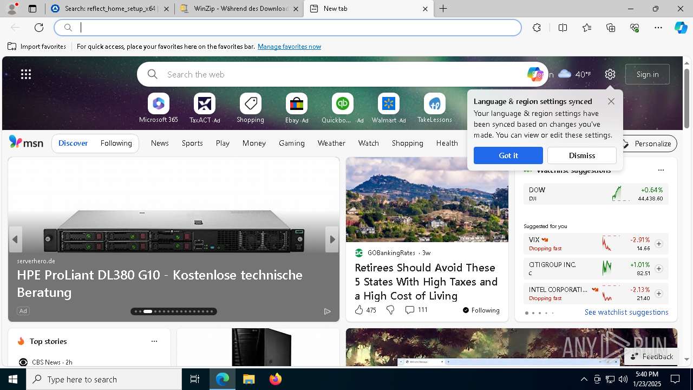
Task: Click the page vertical scrollbar thumb
Action: click(x=687, y=99)
